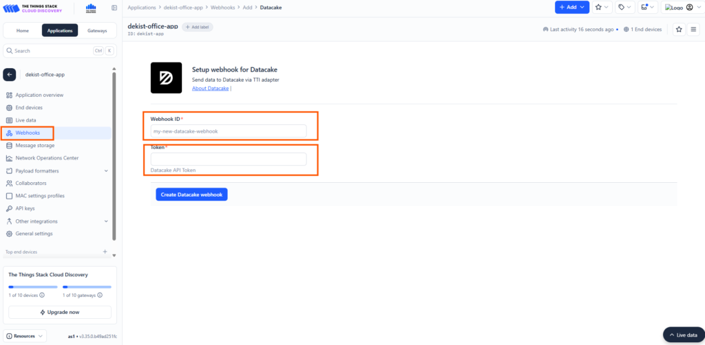Click the plus icon next to Top end devices
705x345 pixels.
click(x=105, y=252)
